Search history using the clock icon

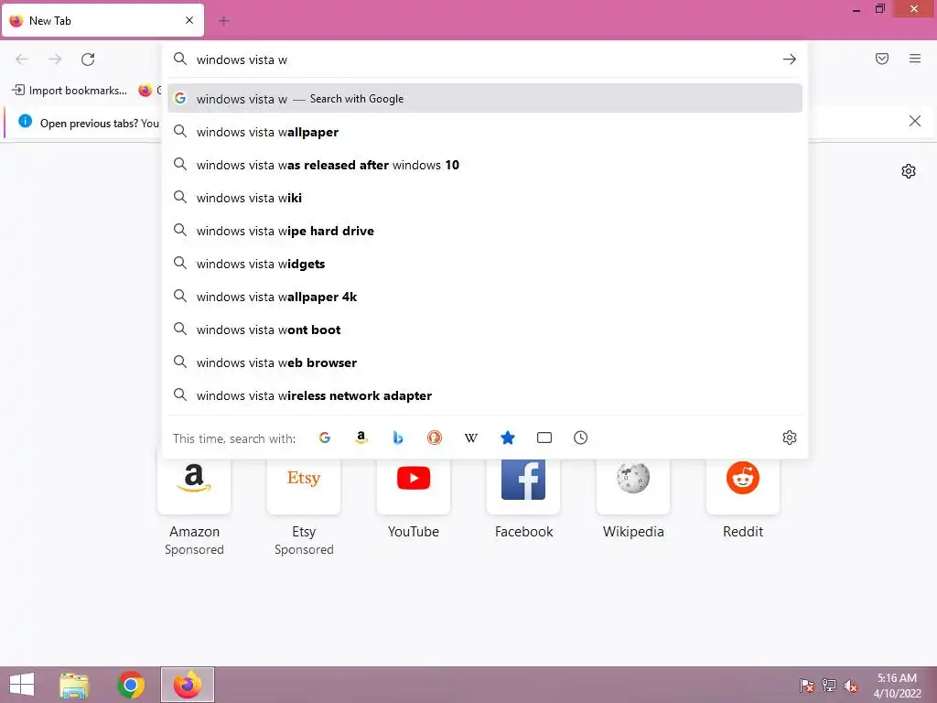click(581, 438)
